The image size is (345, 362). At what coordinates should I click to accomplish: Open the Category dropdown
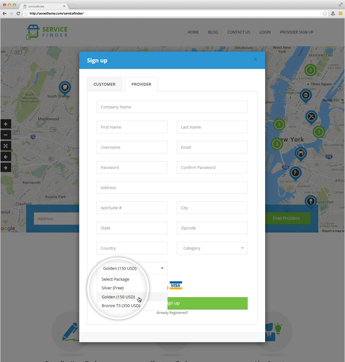click(212, 248)
